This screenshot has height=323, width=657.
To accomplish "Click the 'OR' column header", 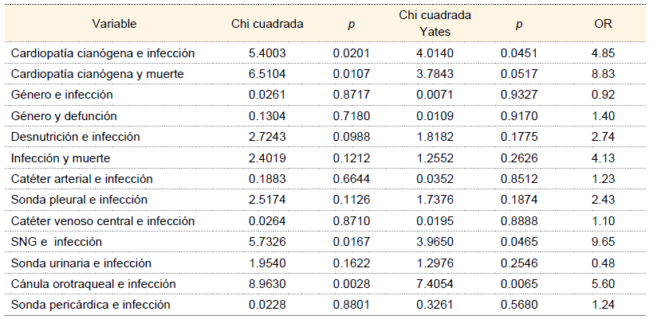I will [x=603, y=24].
